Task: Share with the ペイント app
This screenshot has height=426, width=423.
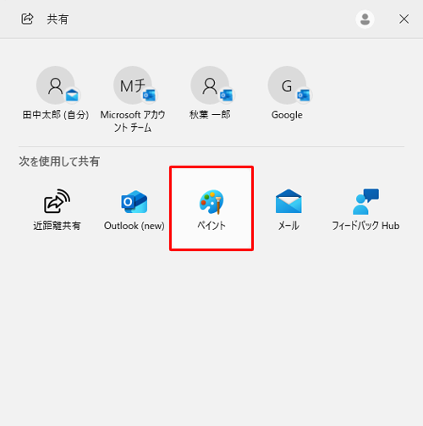Action: (211, 209)
